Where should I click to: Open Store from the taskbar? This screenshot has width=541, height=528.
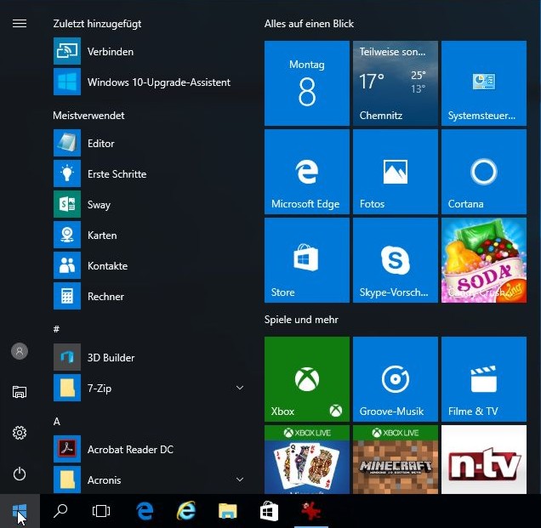click(269, 511)
